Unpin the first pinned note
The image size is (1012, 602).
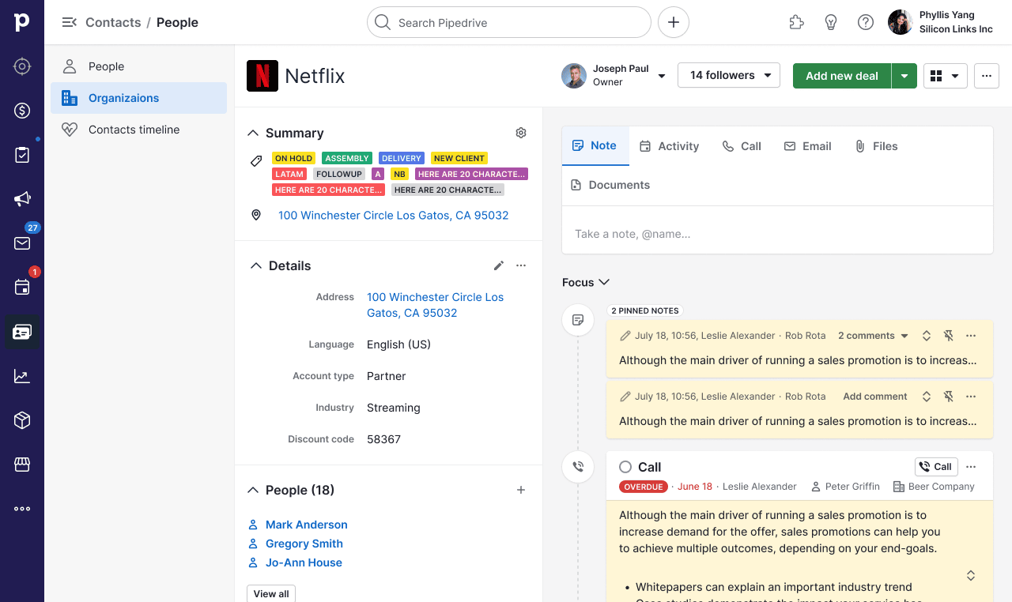tap(949, 336)
